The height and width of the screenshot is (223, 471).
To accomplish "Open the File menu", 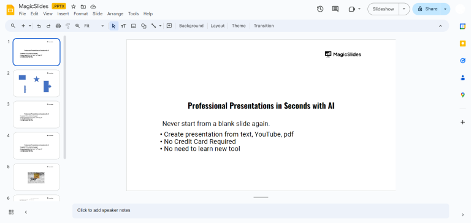I will click(x=22, y=14).
